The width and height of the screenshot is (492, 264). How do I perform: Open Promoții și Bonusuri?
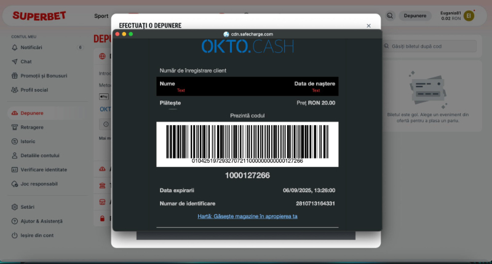pyautogui.click(x=44, y=76)
